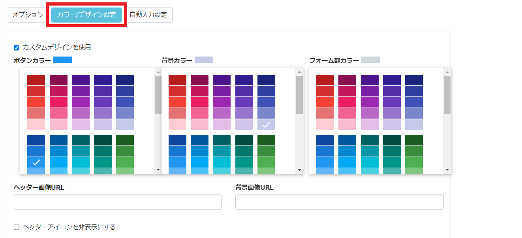The width and height of the screenshot is (522, 238).
Task: Pick bright purple swatch in 背景カラー palette
Action: [x=222, y=102]
